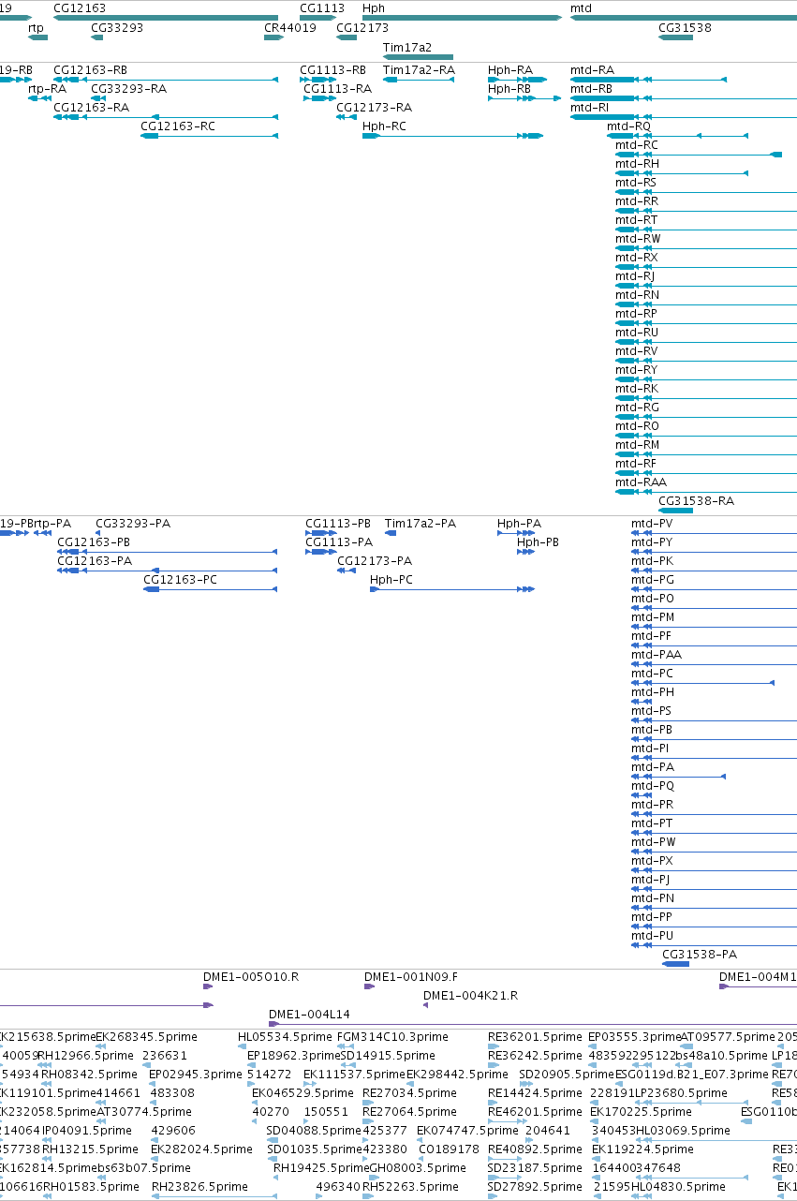Click protein CG12163-PC label
Screen dimensions: 797x1201
(180, 579)
